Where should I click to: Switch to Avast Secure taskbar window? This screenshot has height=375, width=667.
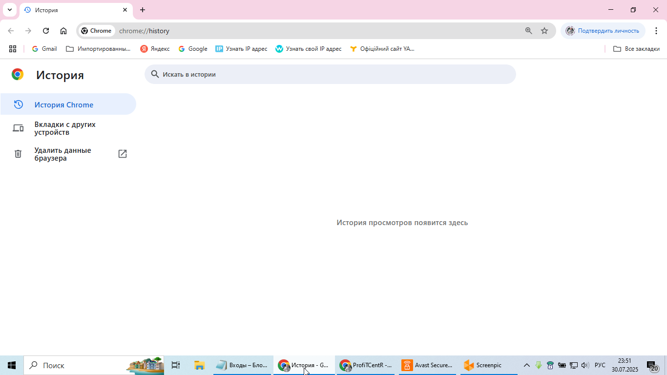(427, 365)
